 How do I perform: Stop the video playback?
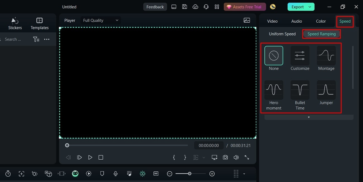[x=101, y=157]
